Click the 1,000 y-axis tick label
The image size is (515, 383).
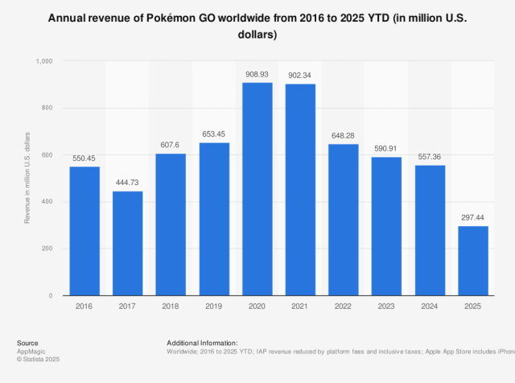click(x=44, y=61)
